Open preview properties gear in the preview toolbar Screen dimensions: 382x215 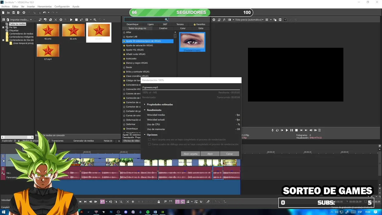(214, 20)
